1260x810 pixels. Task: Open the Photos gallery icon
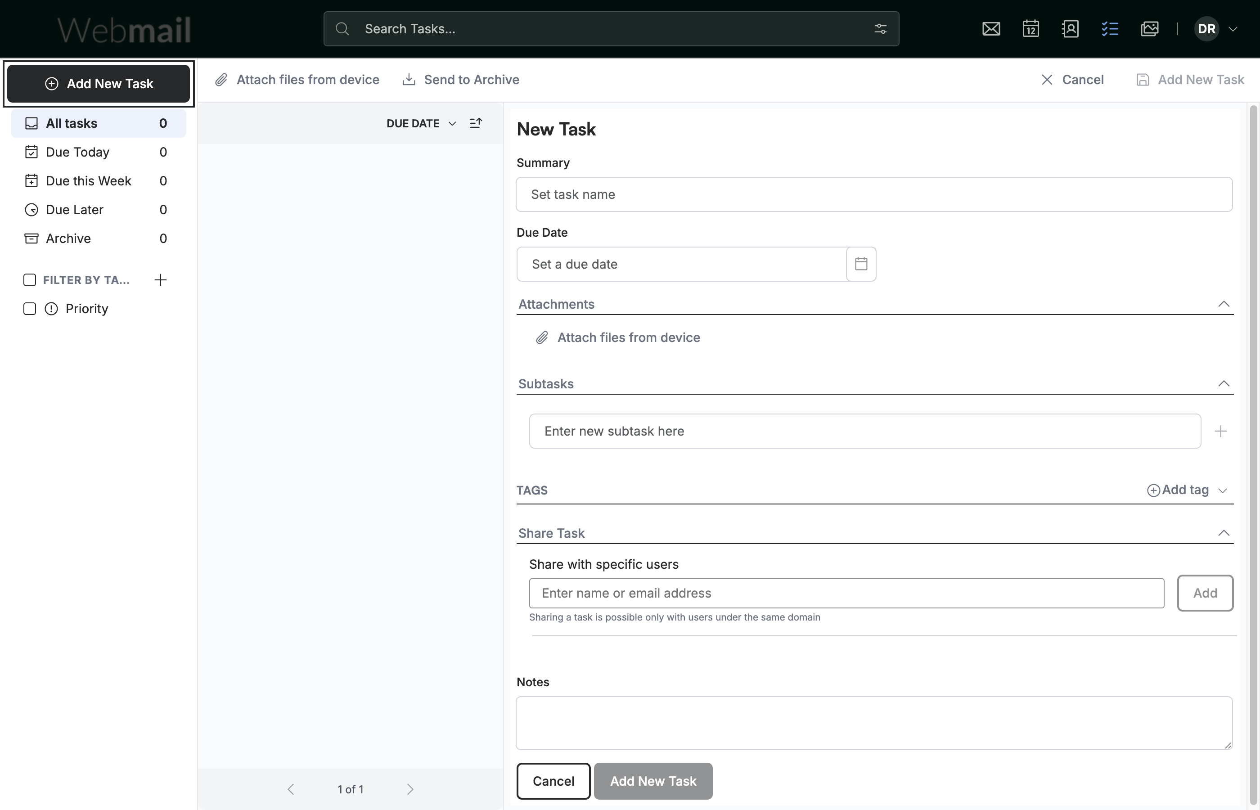click(x=1150, y=29)
